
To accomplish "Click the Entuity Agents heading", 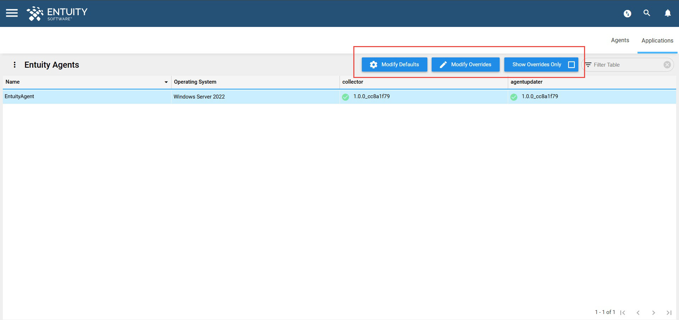I will pos(52,65).
